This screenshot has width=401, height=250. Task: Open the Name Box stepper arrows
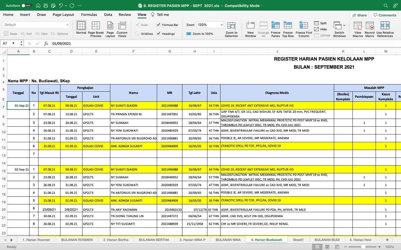21,43
